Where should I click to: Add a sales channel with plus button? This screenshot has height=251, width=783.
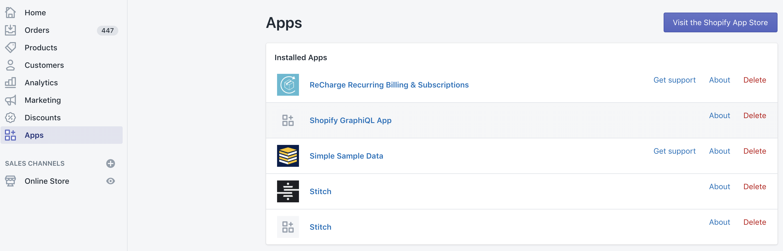(110, 164)
